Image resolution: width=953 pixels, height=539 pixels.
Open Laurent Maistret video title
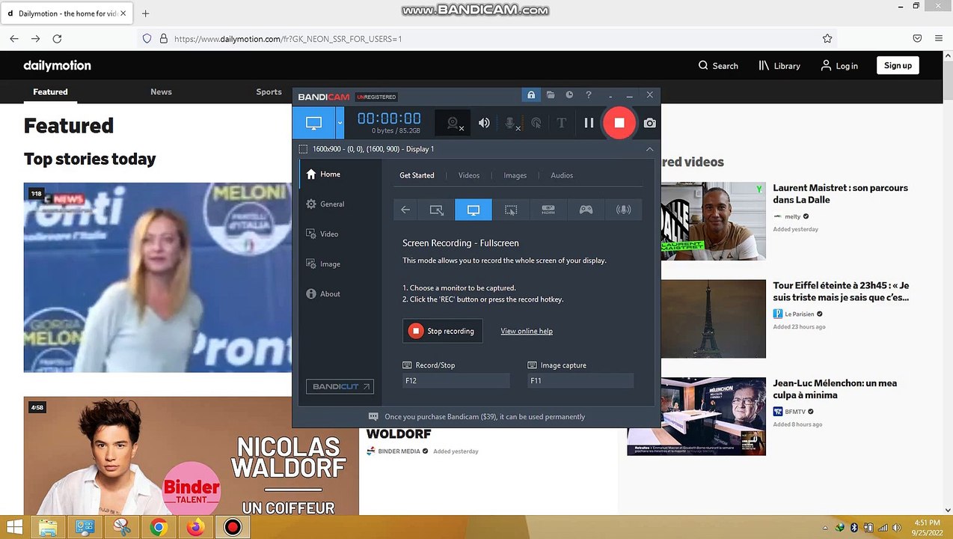[840, 193]
